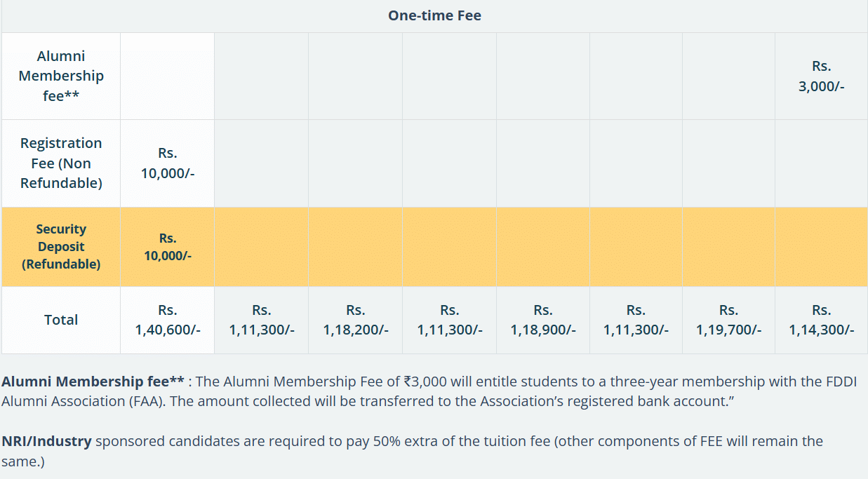This screenshot has height=479, width=868.
Task: Click the Total row label
Action: (61, 320)
